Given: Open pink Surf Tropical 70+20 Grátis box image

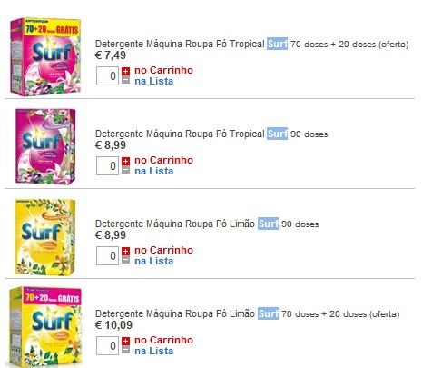Looking at the screenshot, I should pos(45,56).
